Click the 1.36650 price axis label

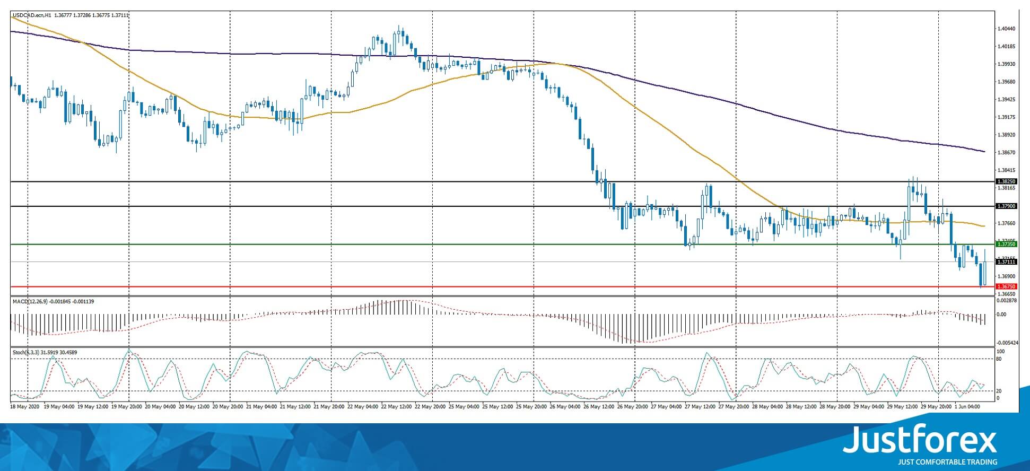click(1007, 294)
